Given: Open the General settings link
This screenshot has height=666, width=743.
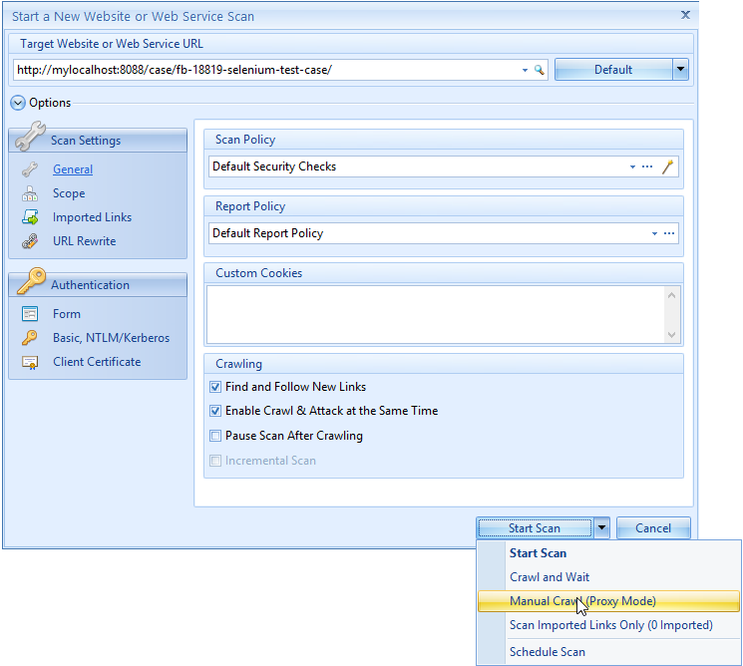Looking at the screenshot, I should [73, 169].
